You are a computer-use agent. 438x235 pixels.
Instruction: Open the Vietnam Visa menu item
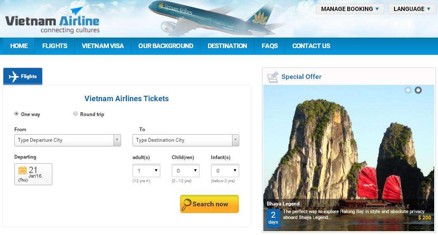click(x=103, y=46)
